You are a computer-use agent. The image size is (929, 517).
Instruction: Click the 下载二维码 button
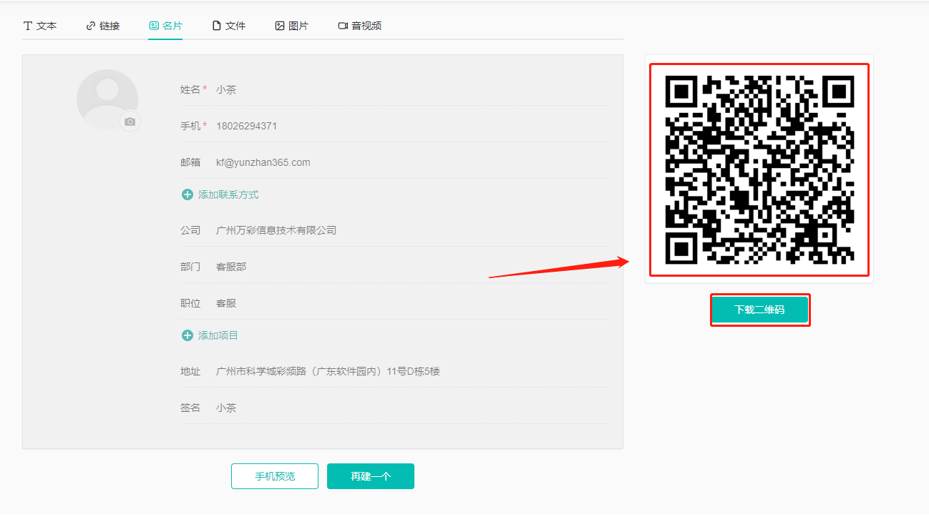760,310
